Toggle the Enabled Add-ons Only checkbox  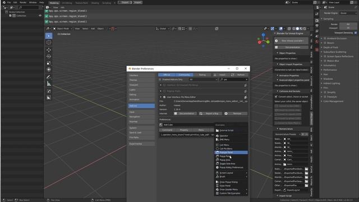click(160, 80)
